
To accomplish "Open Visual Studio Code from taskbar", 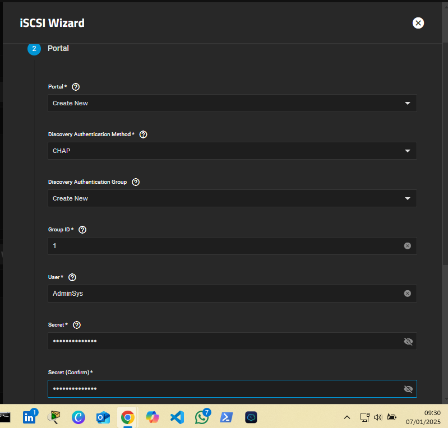I will coord(177,417).
